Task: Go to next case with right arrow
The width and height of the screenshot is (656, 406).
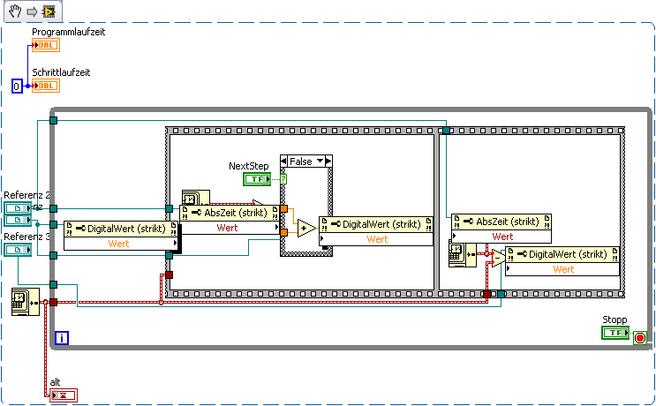Action: (328, 162)
